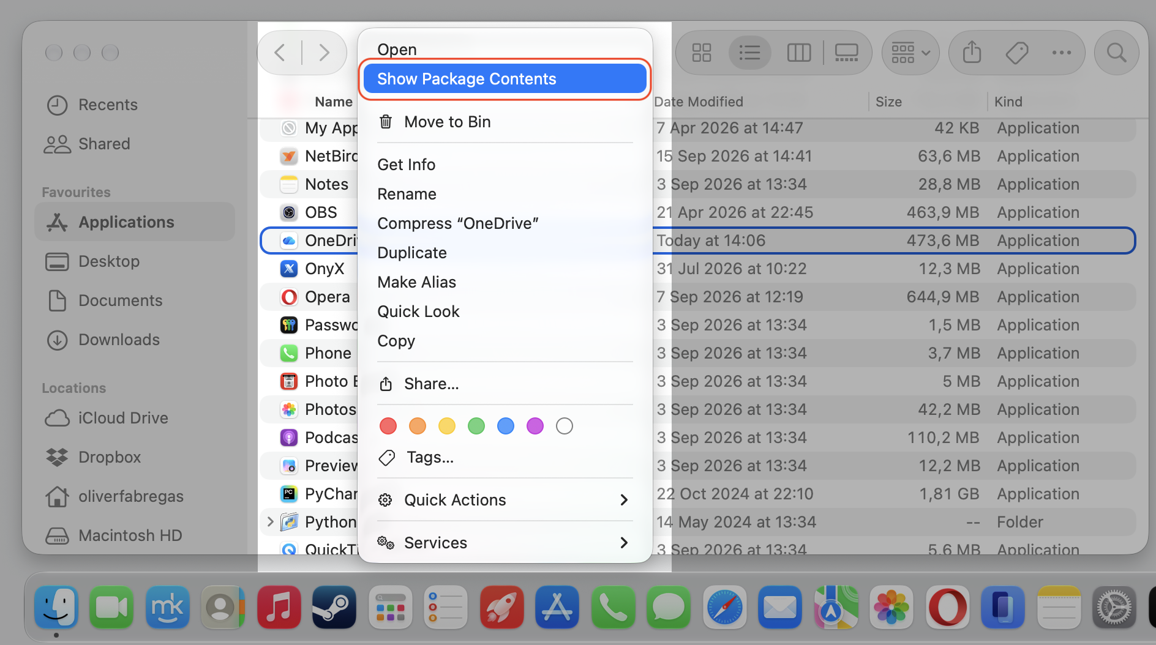
Task: Apply the blue tag color
Action: (x=506, y=426)
